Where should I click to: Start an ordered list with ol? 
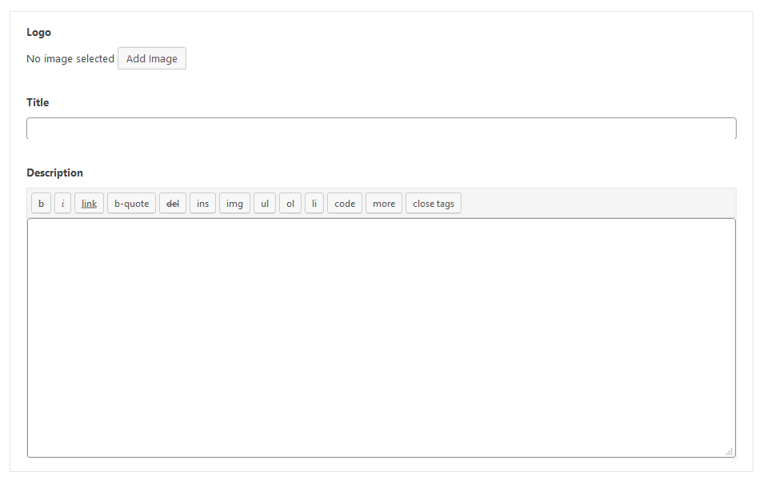[x=290, y=203]
